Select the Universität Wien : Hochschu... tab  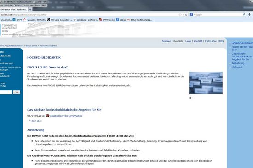click(x=13, y=10)
